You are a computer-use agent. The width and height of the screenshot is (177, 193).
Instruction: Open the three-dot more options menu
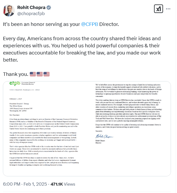click(x=168, y=9)
